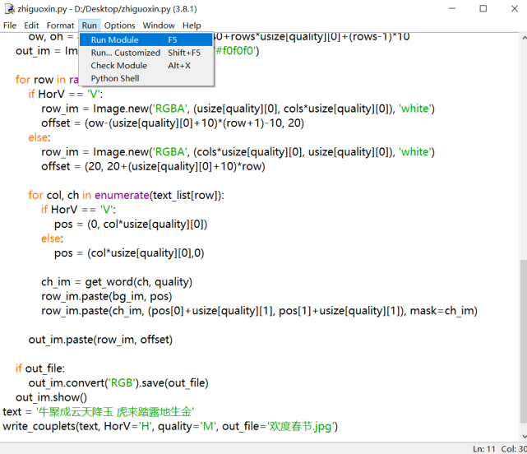Viewport: 527px width, 454px height.
Task: Close the zhiguoxin.py window
Action: (x=513, y=8)
